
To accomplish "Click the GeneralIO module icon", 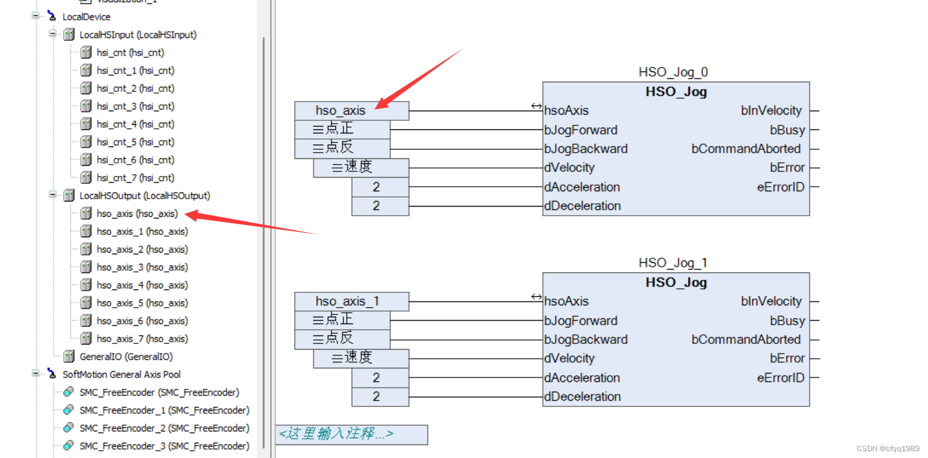I will pos(69,356).
